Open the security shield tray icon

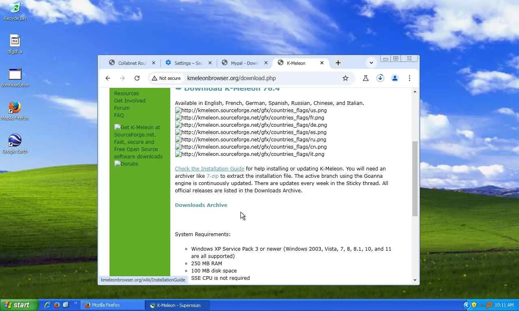click(x=474, y=305)
